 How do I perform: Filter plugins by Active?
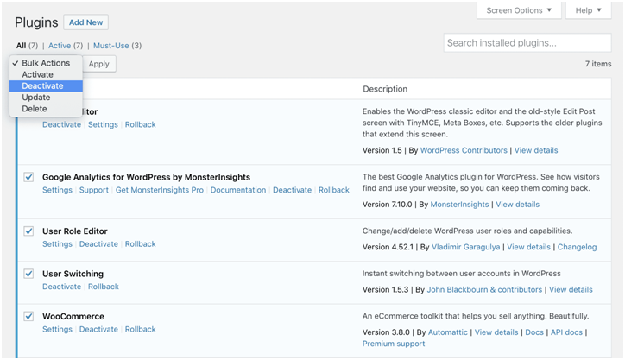(x=60, y=46)
